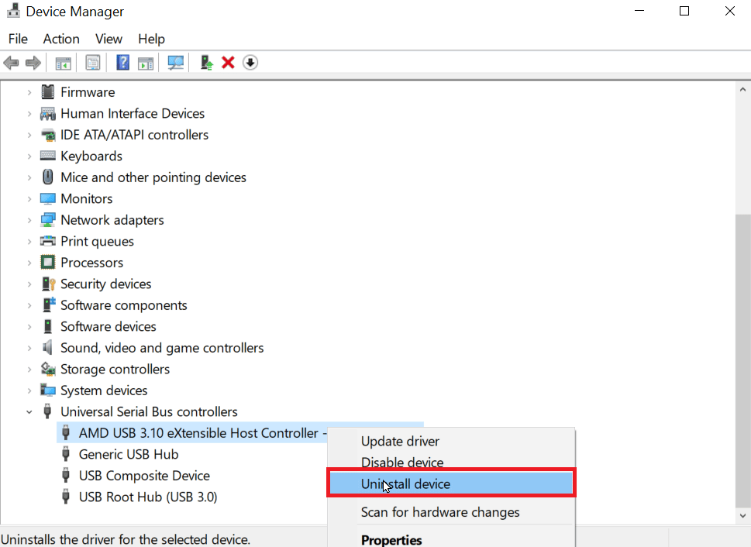Image resolution: width=751 pixels, height=547 pixels.
Task: Click the Print queues printer icon
Action: (x=48, y=240)
